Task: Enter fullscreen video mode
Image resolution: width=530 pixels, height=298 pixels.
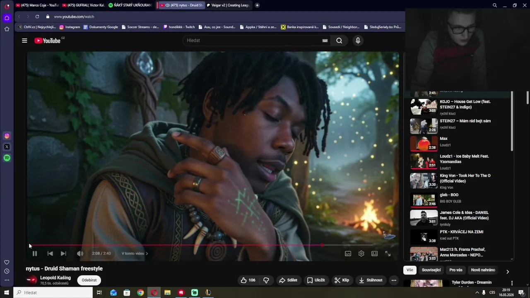Action: [388, 254]
